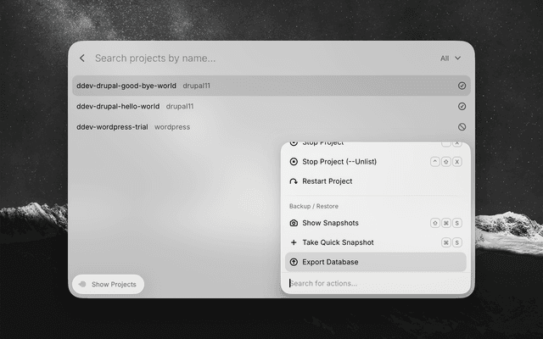Open the All filter dropdown
Screen dimensions: 543x339
click(x=451, y=58)
